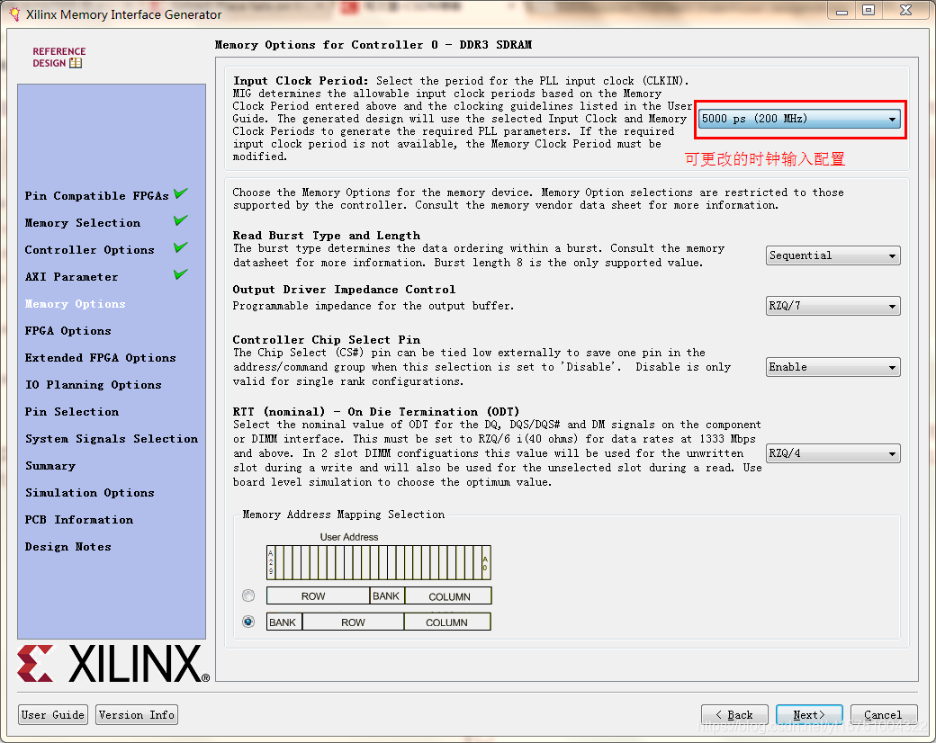This screenshot has height=743, width=936.
Task: Open the Sequential burst type dropdown
Action: coord(832,255)
